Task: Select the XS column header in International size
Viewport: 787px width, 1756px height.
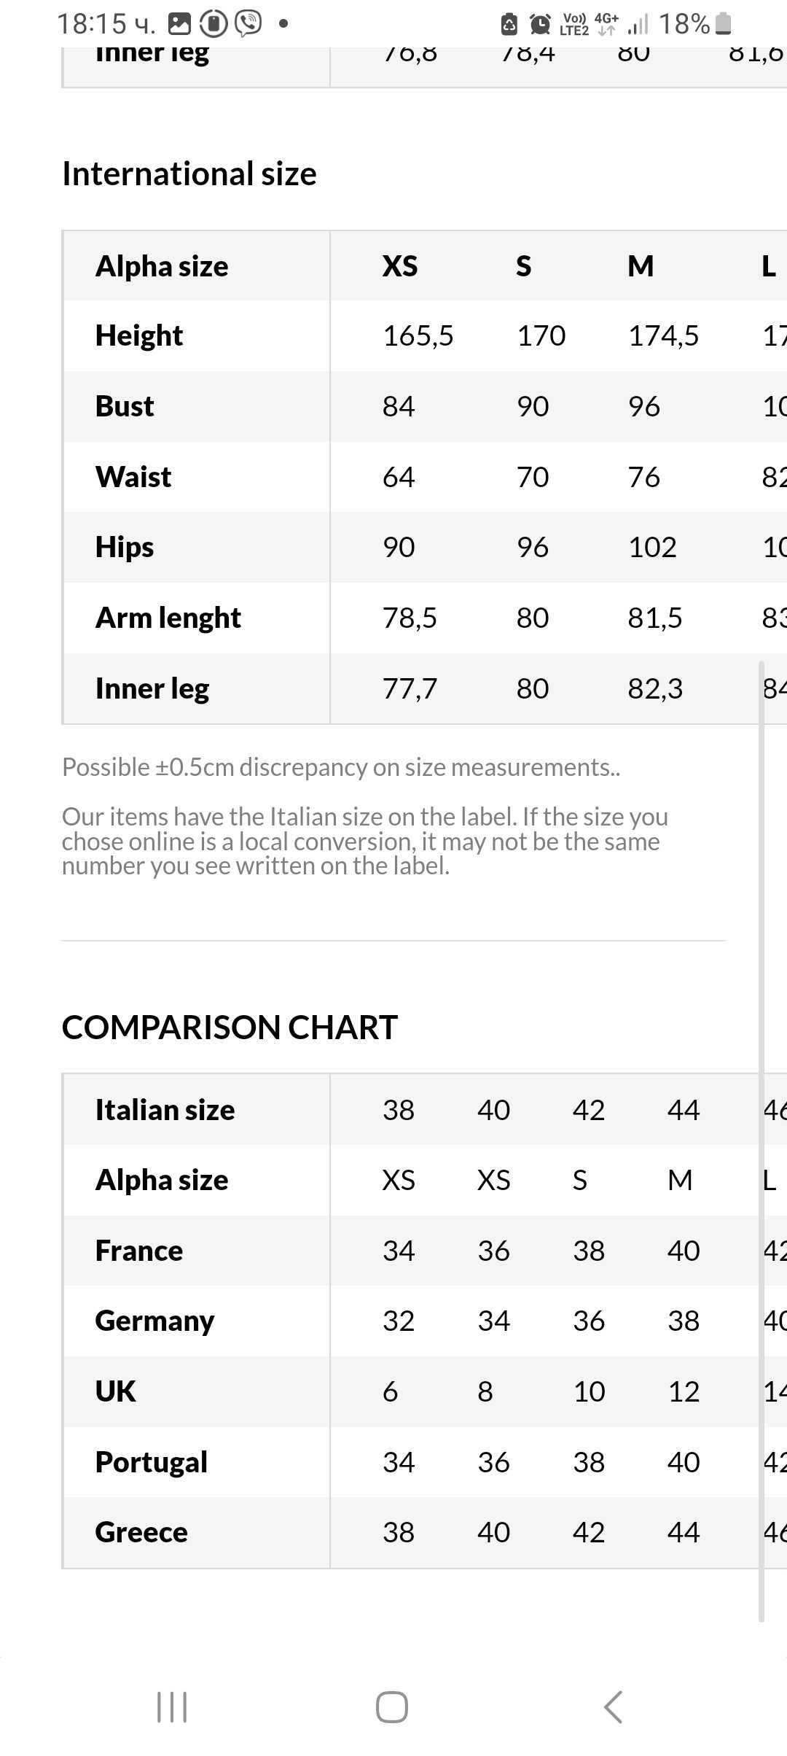Action: 400,266
